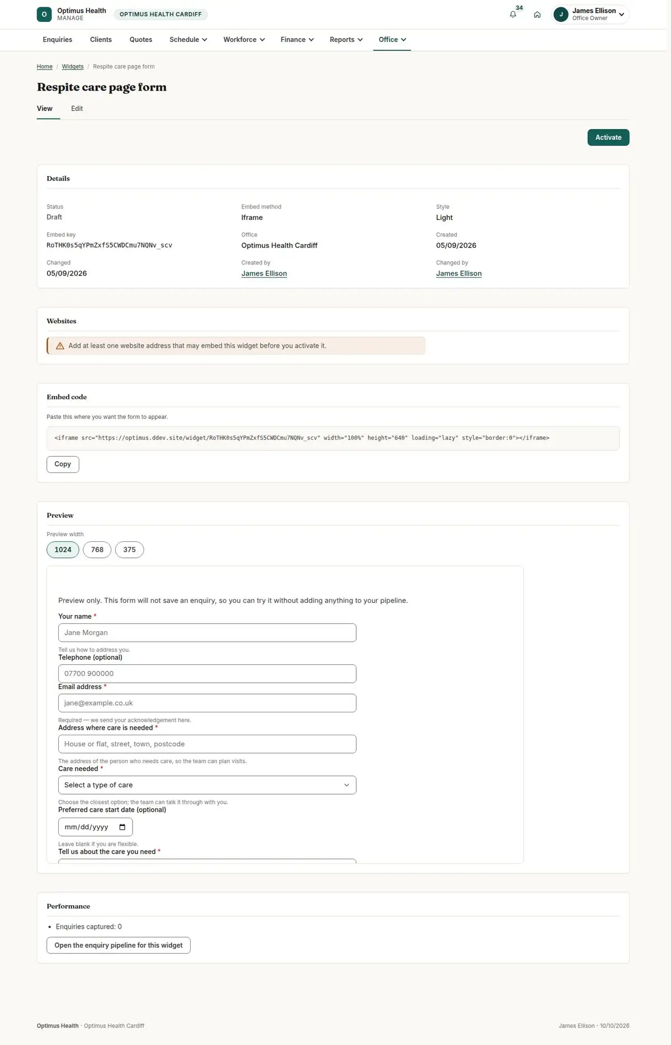Screen dimensions: 671x1045
Task: Open the Care needed type select
Action: coord(207,785)
